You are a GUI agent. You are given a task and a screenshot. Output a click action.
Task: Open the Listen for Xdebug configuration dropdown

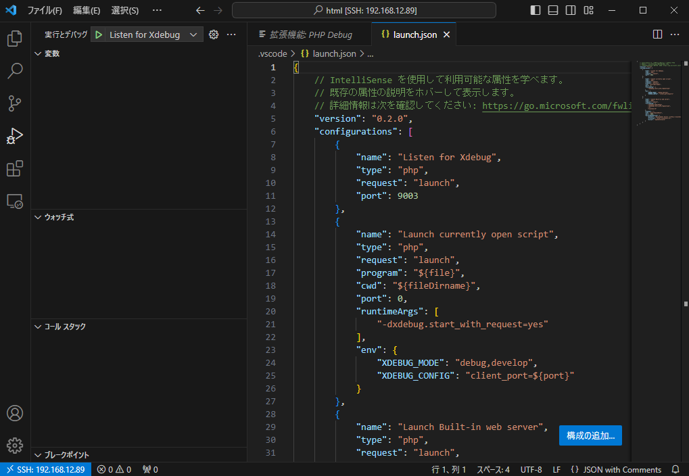193,34
